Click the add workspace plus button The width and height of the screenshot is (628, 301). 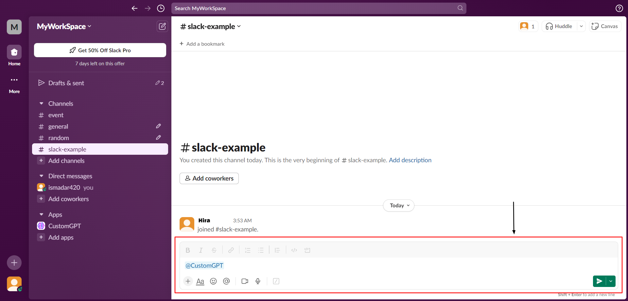click(x=14, y=262)
